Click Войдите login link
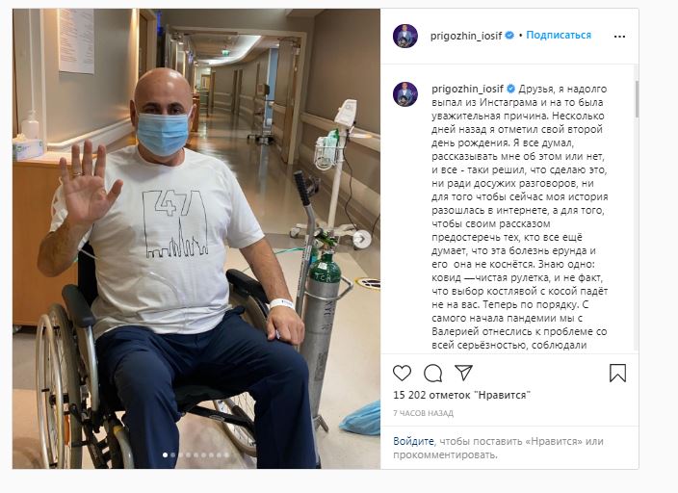This screenshot has height=493, width=678. point(413,442)
